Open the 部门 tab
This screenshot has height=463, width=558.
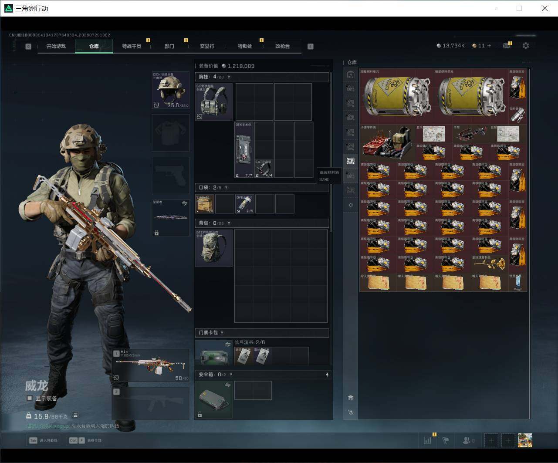tap(169, 46)
